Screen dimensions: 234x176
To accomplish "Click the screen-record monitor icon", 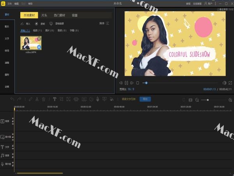I will (x=51, y=23).
